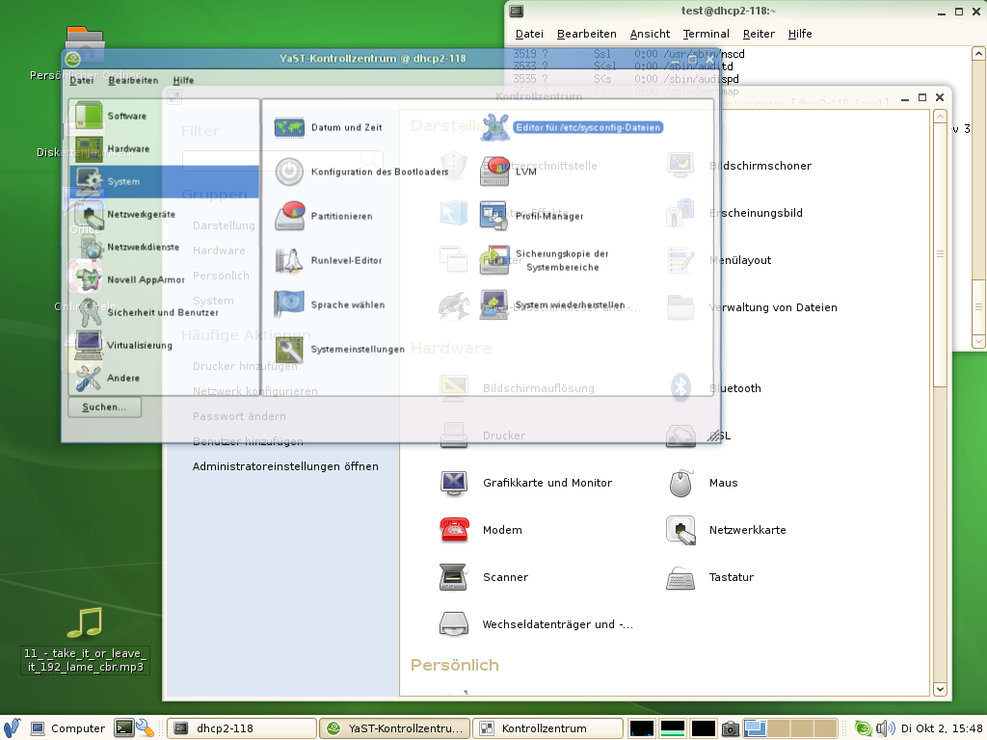Select Software category in YaST sidebar
The width and height of the screenshot is (987, 740).
[126, 116]
